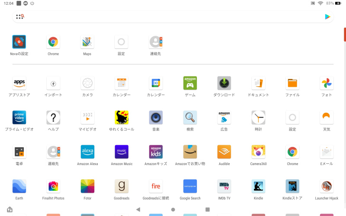Screen dimensions: 346x216
Task: Open ダウンロード app
Action: 224,83
